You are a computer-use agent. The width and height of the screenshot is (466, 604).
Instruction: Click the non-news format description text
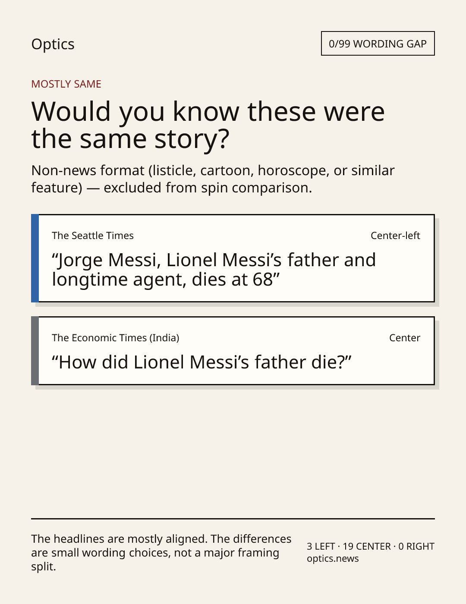[x=213, y=179]
